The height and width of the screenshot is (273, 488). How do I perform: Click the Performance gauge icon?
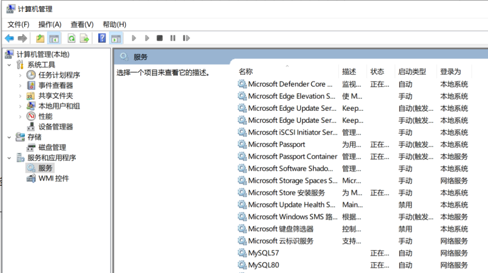[31, 116]
